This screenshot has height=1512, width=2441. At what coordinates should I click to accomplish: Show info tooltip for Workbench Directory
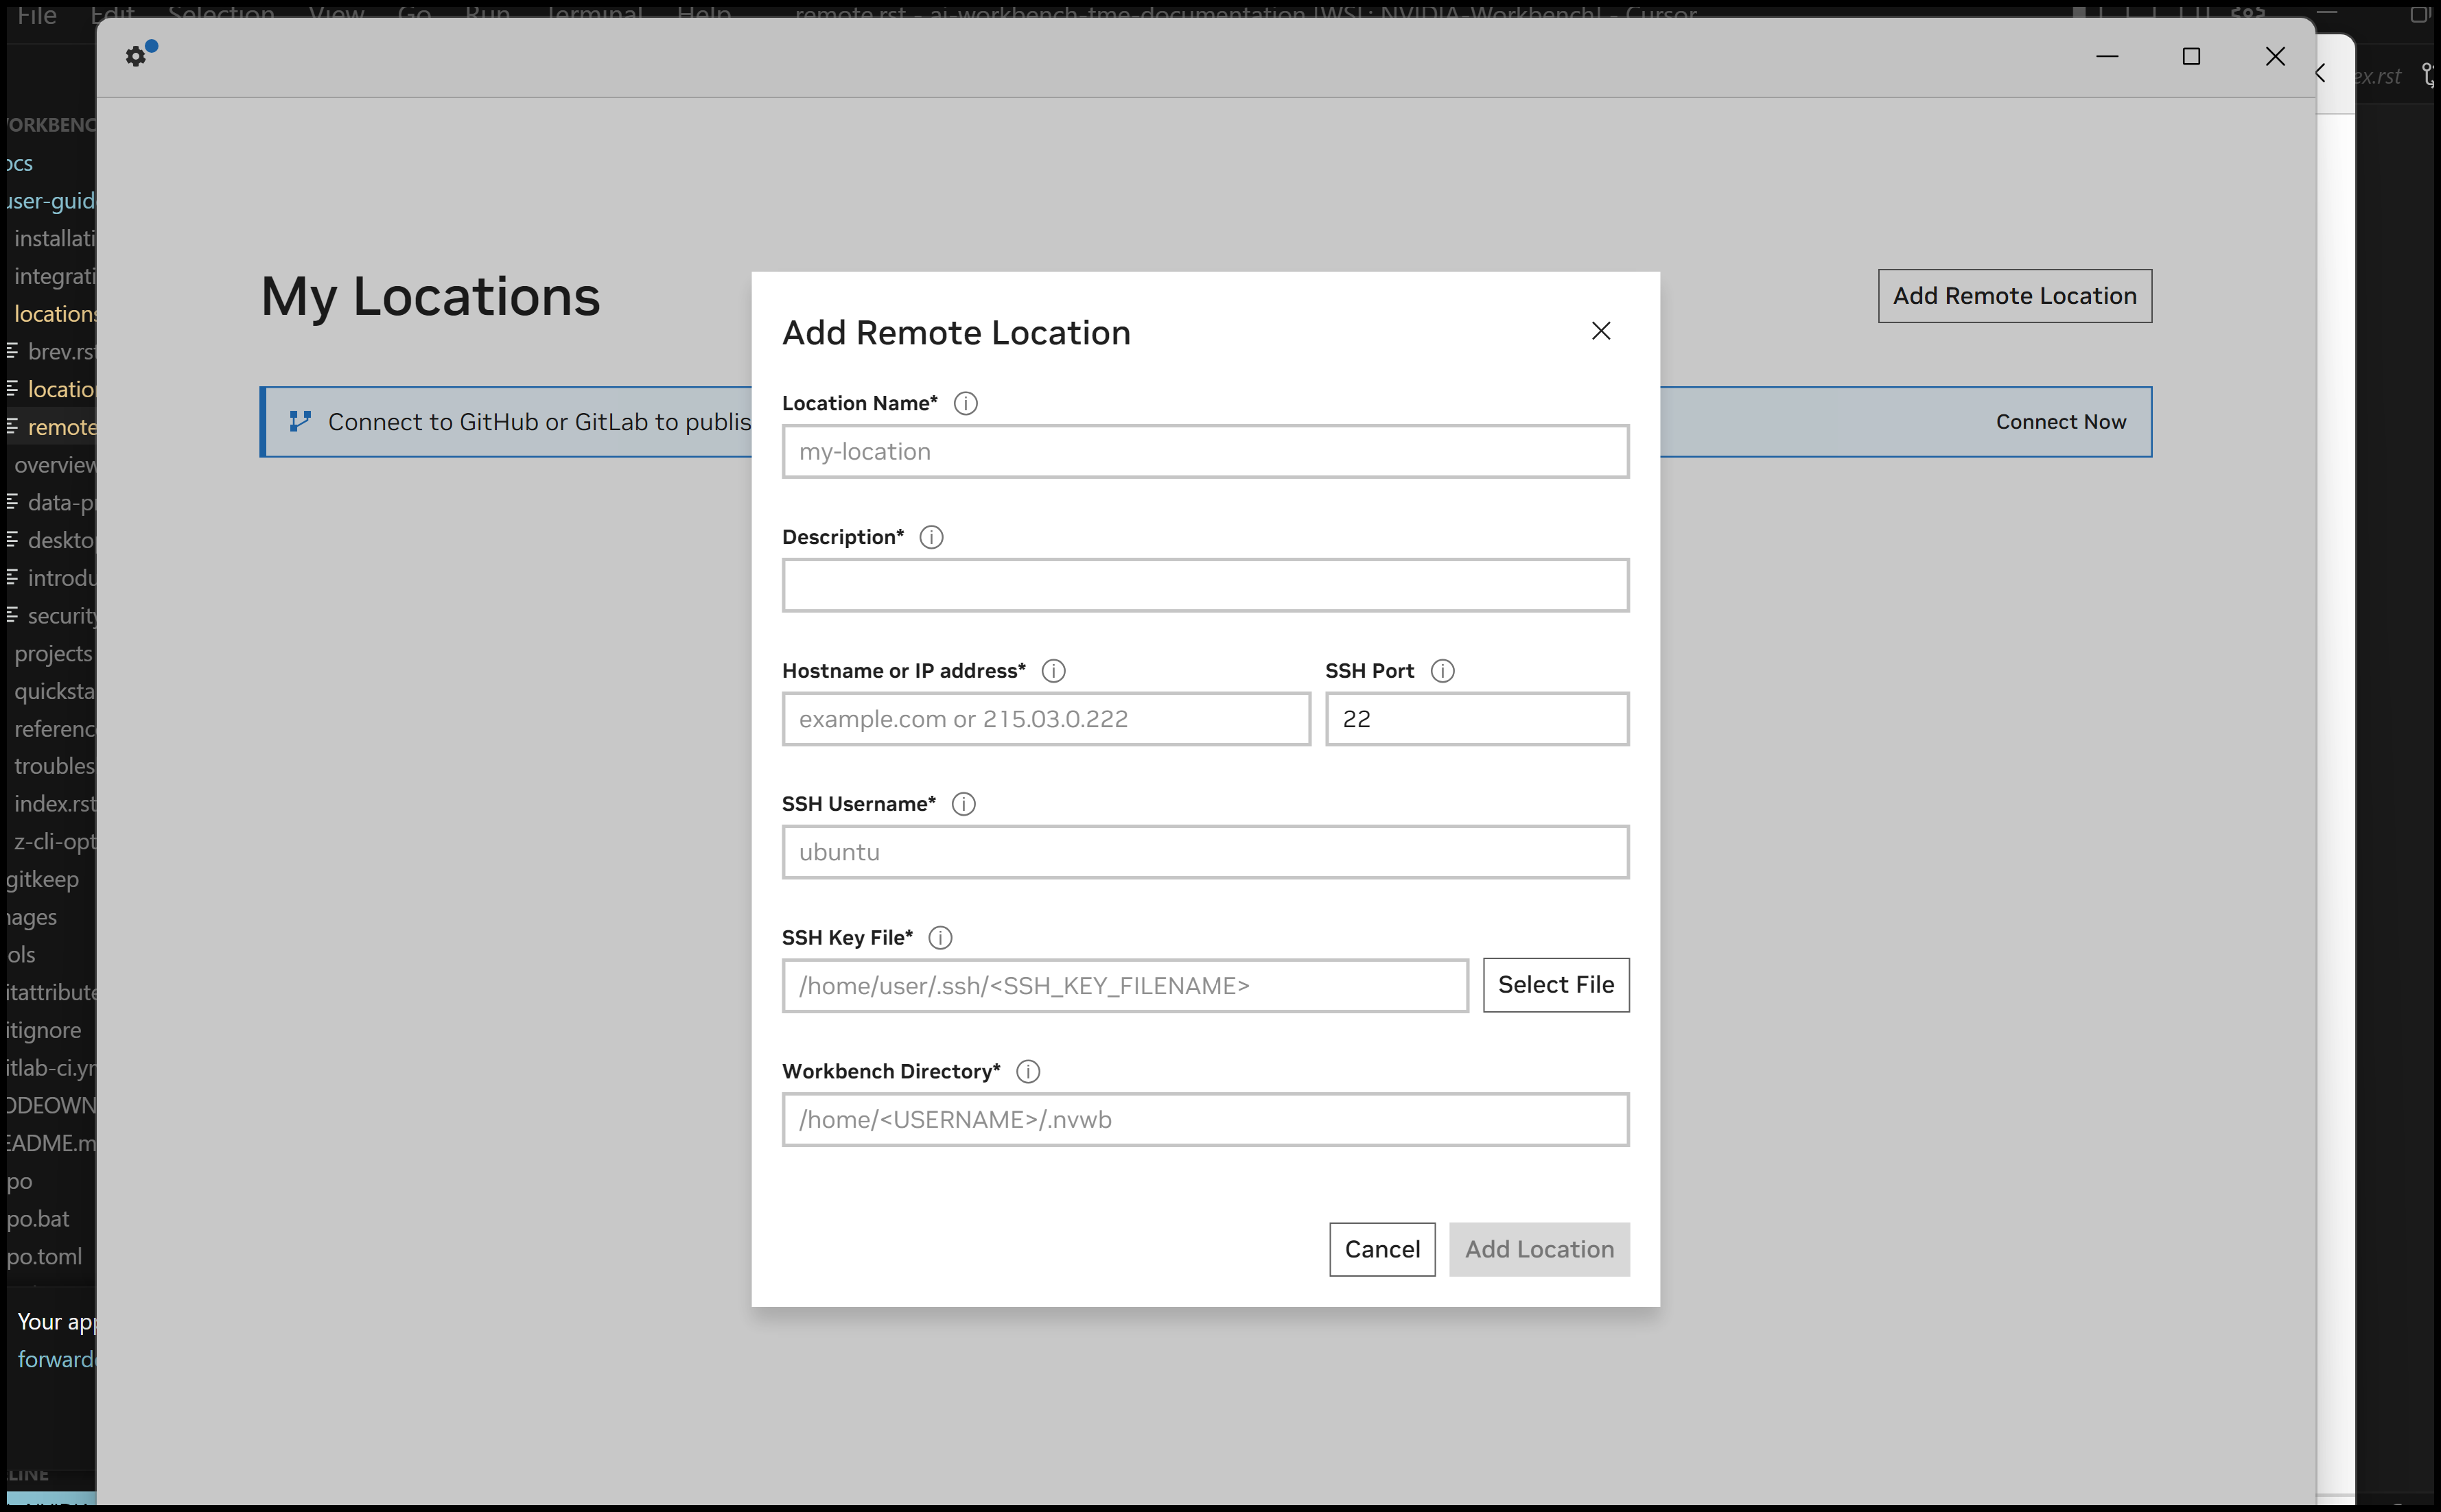[x=1029, y=1072]
